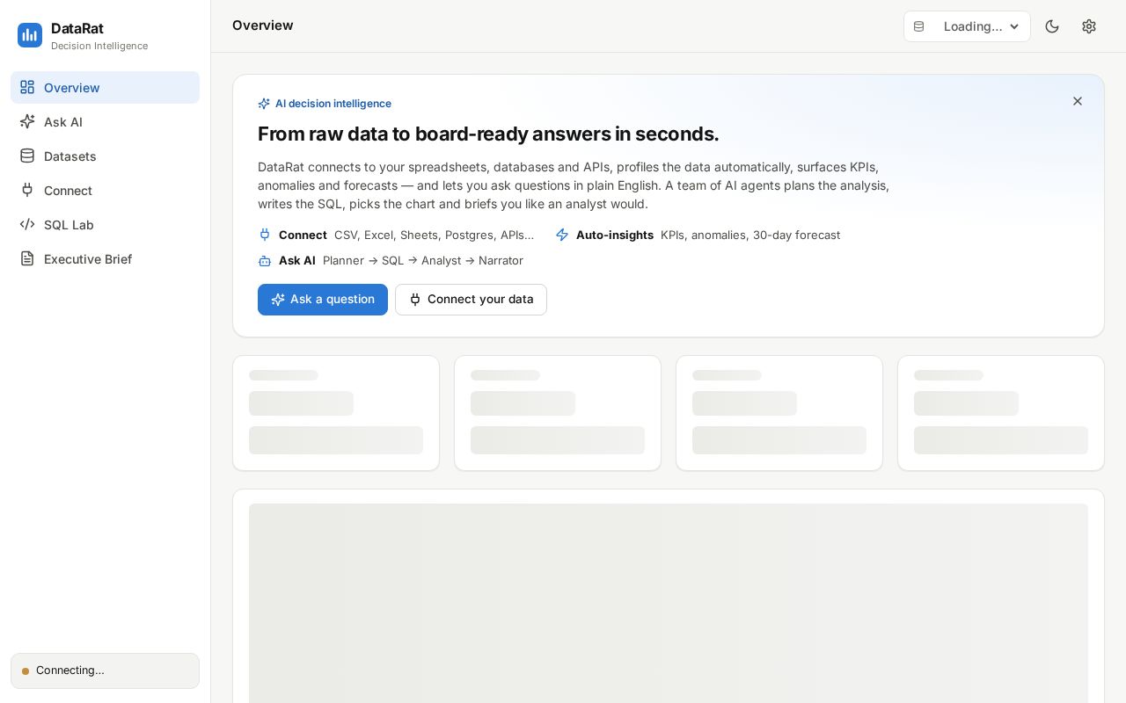Click the orange Connecting status dot
The height and width of the screenshot is (703, 1126).
tap(26, 671)
